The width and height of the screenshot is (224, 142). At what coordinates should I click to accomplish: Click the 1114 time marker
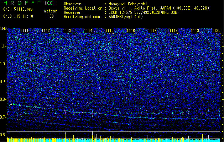(88, 30)
